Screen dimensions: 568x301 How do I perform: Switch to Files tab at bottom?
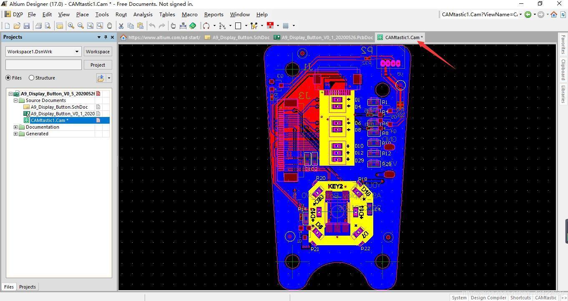pos(9,287)
